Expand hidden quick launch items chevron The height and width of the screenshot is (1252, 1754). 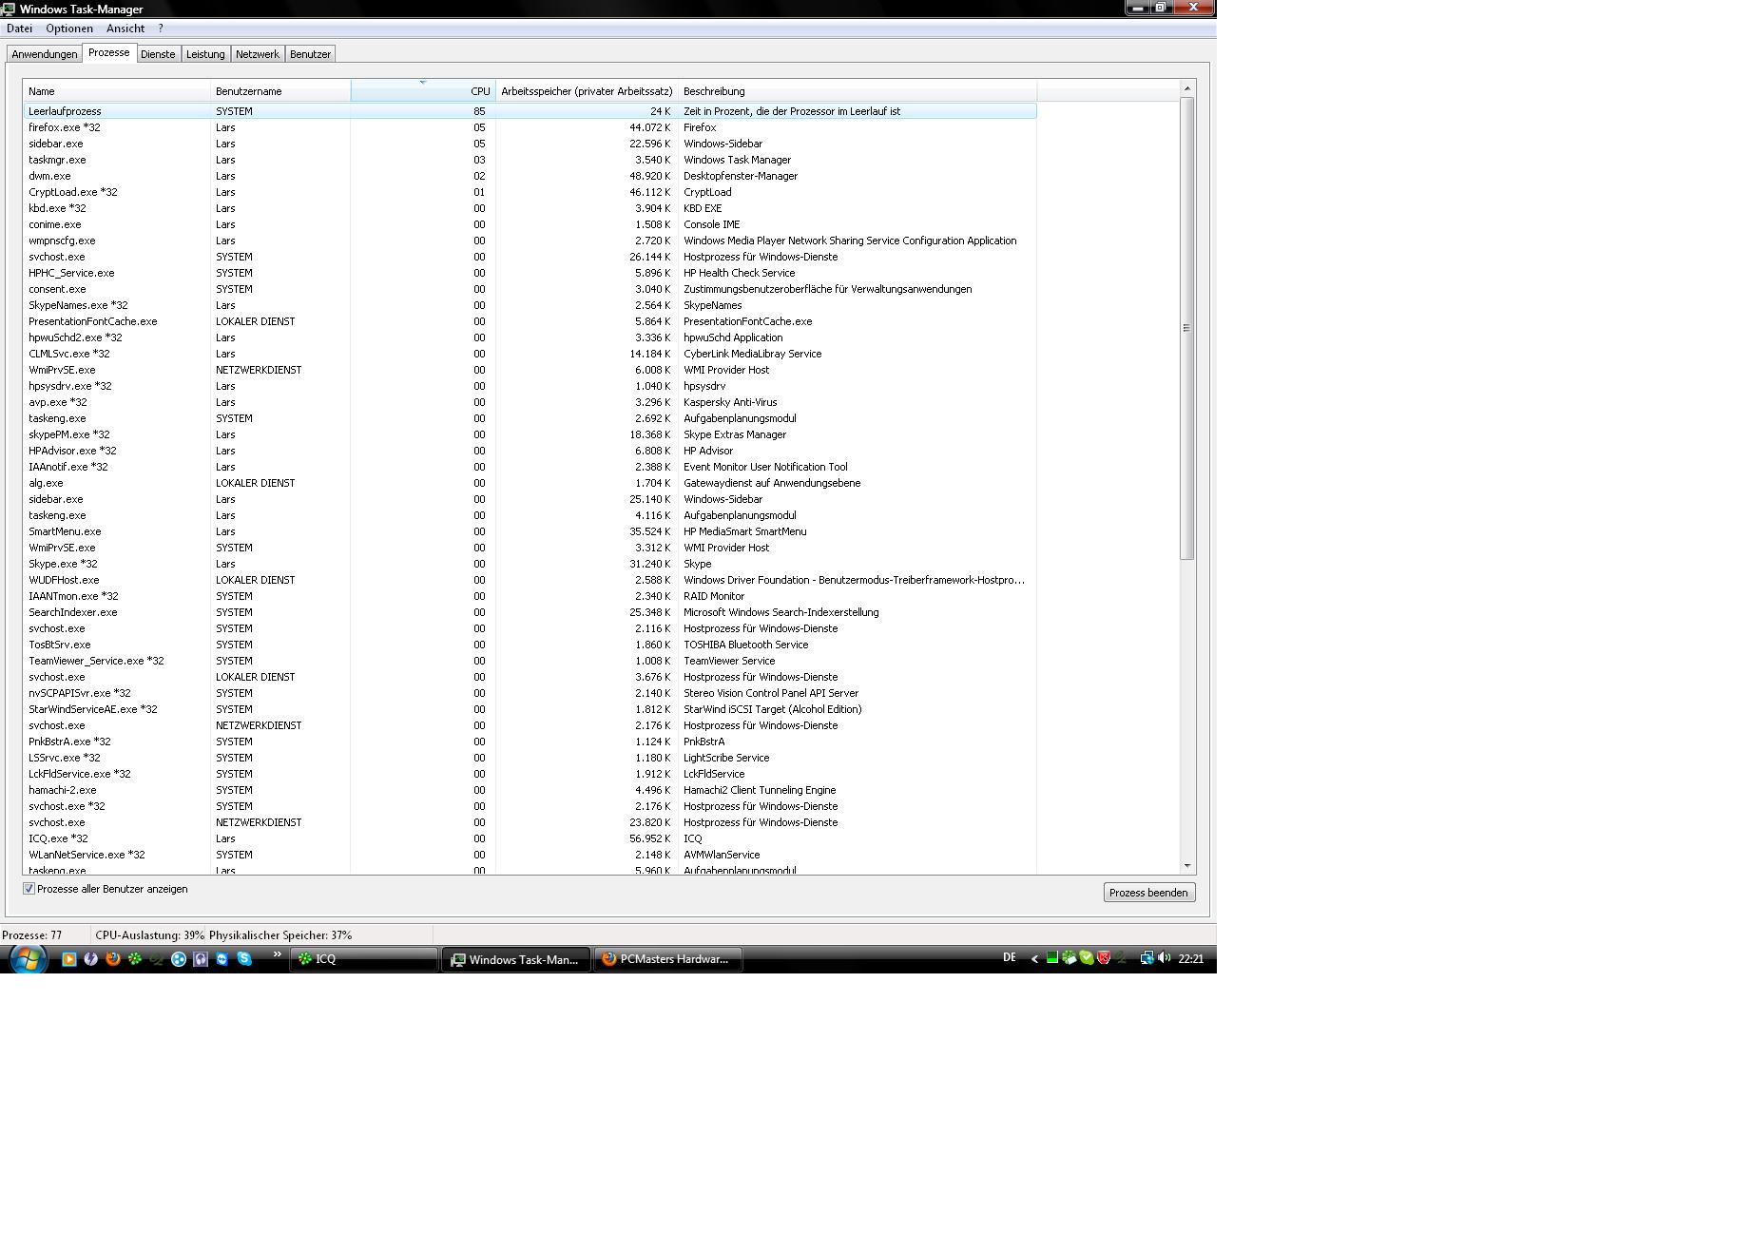click(277, 954)
